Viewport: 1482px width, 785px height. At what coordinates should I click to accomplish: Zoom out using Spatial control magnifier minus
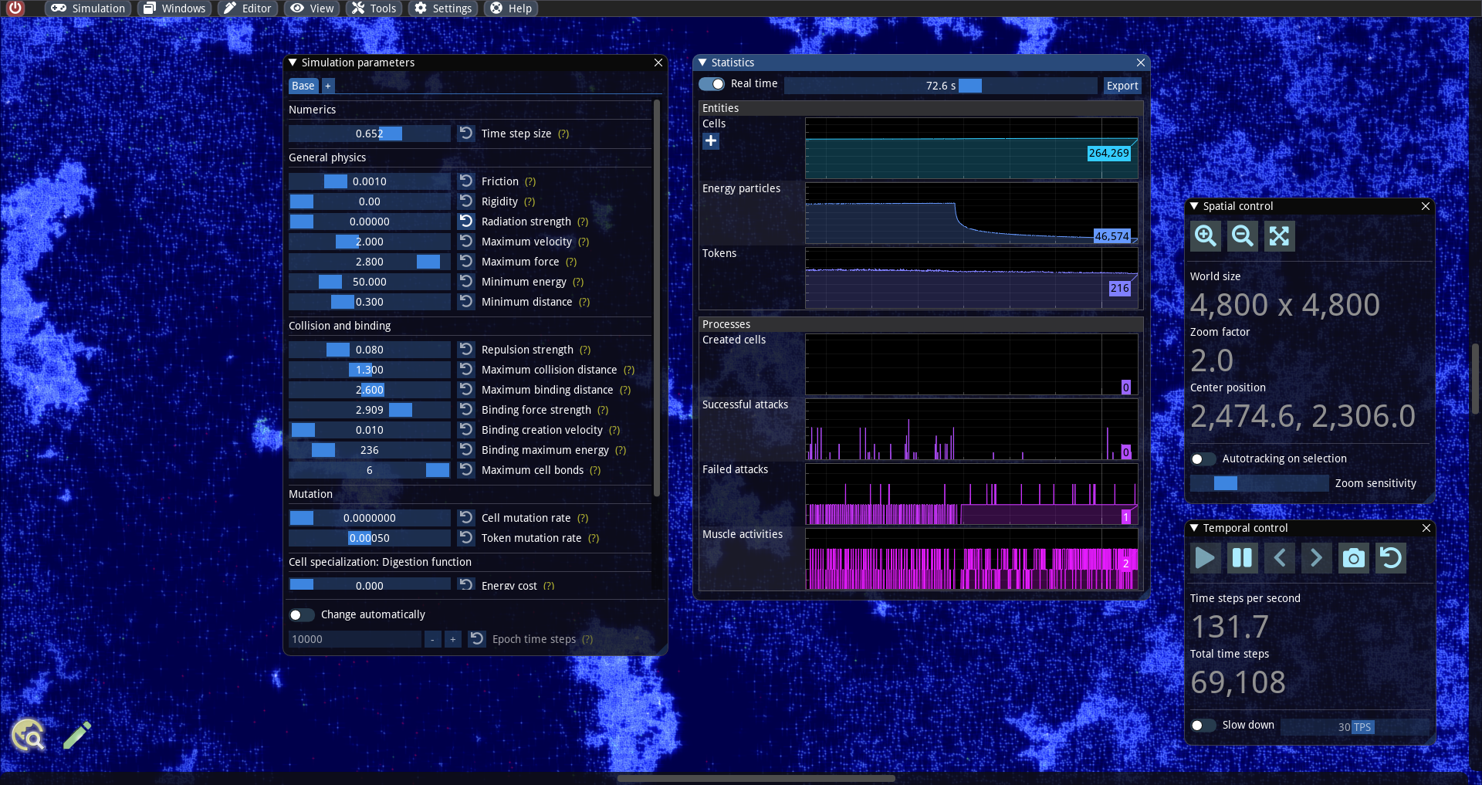pos(1243,235)
